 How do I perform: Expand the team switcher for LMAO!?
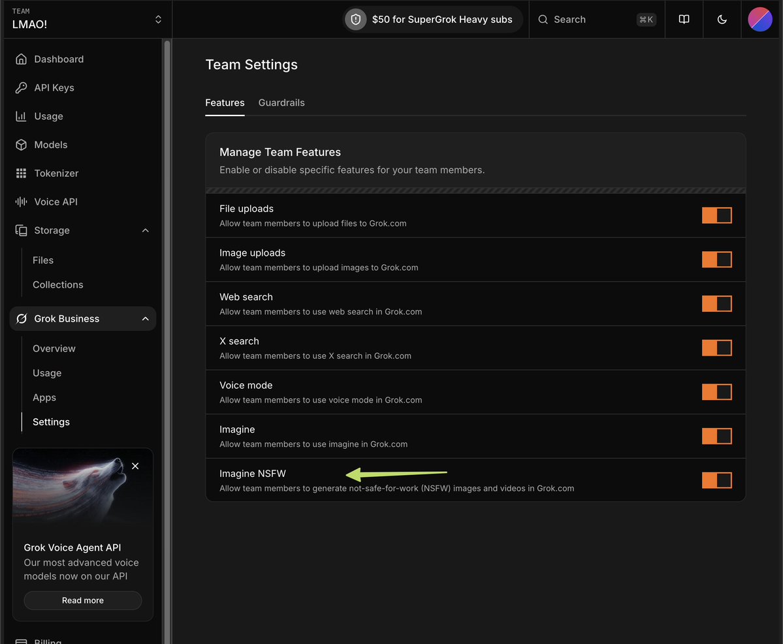[x=158, y=19]
